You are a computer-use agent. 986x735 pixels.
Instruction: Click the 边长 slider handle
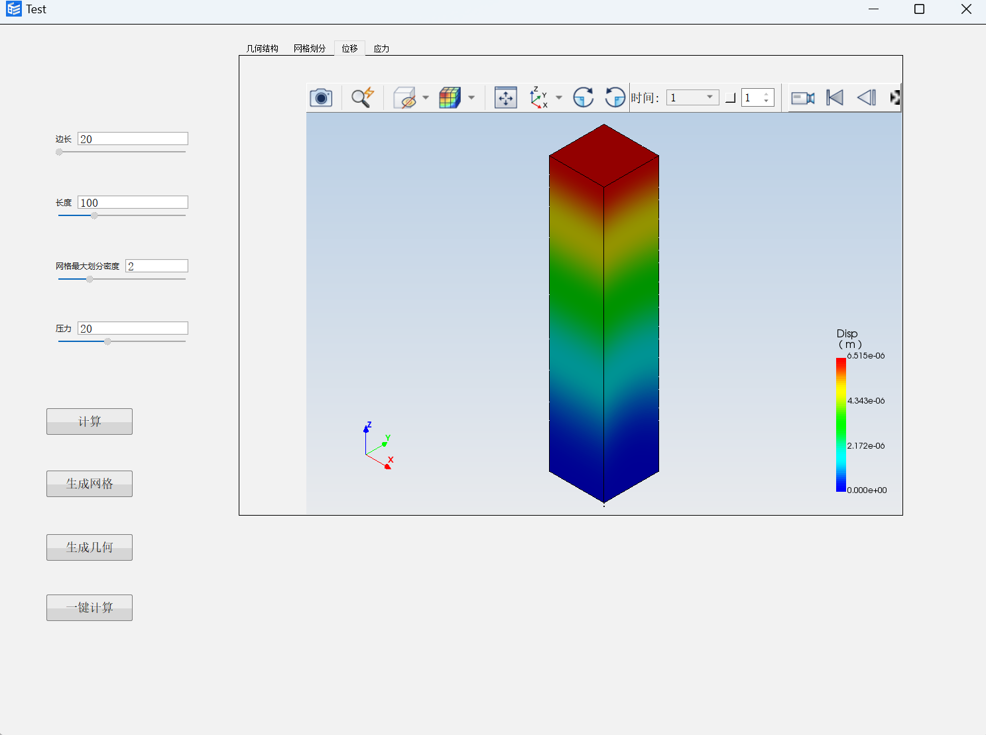coord(59,152)
